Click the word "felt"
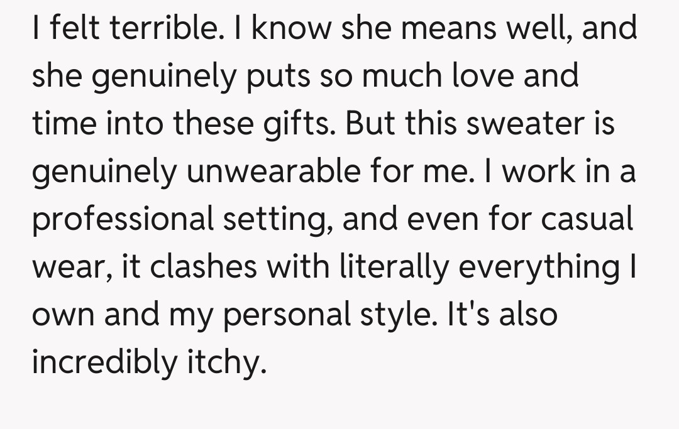679x429 pixels. pyautogui.click(x=77, y=29)
